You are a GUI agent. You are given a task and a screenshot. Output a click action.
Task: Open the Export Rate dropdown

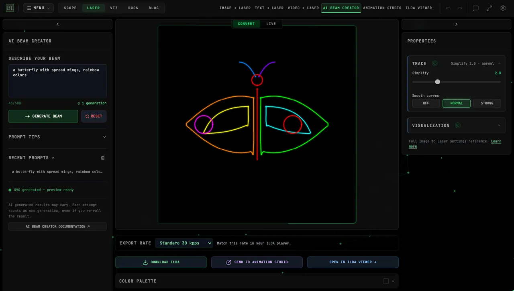point(184,243)
